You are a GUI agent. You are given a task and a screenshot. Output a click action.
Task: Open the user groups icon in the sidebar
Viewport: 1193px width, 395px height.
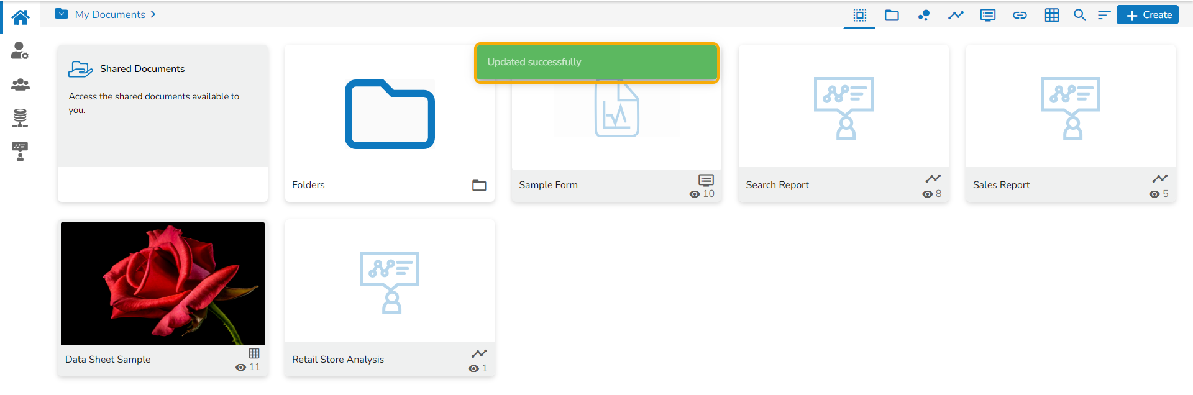pyautogui.click(x=20, y=84)
